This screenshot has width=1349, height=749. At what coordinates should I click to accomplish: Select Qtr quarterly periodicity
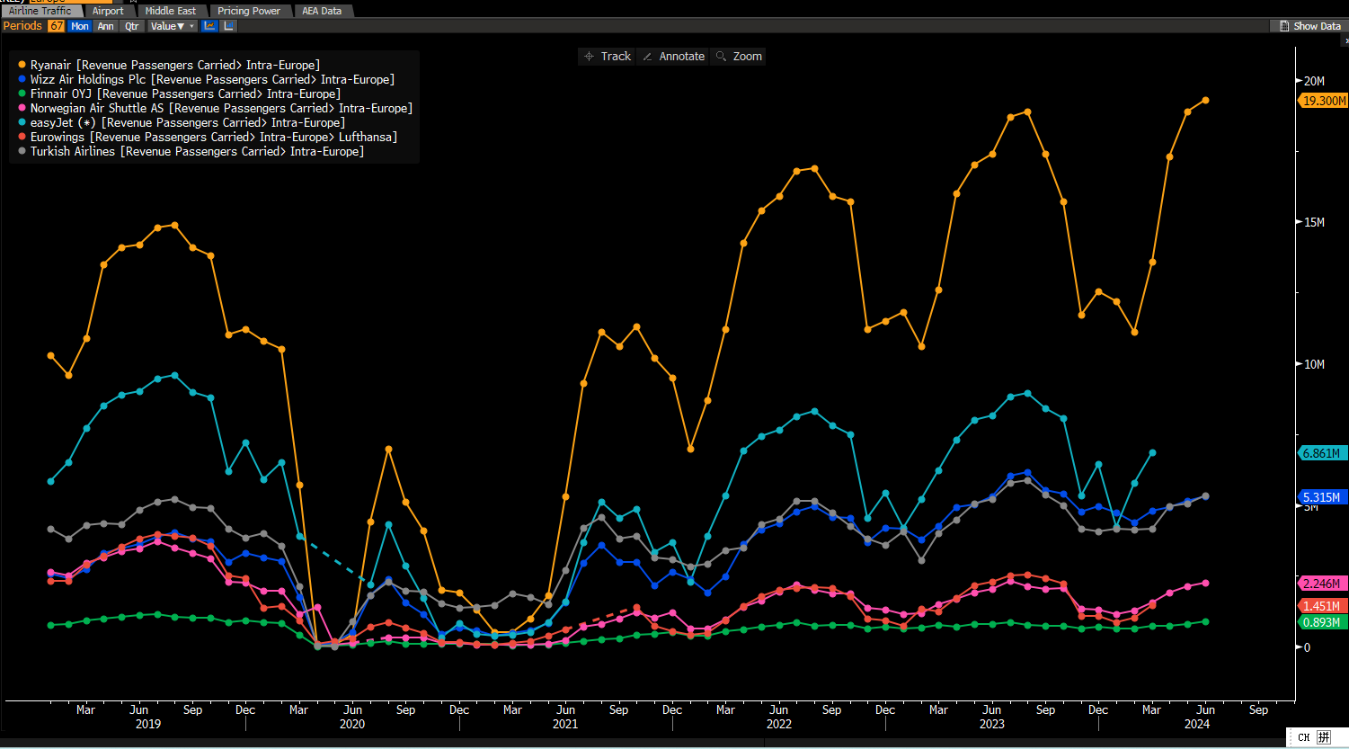click(132, 26)
